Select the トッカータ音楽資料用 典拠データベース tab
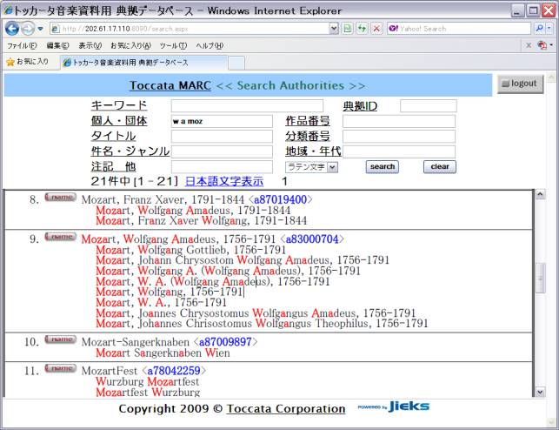This screenshot has height=430, width=559. click(144, 63)
